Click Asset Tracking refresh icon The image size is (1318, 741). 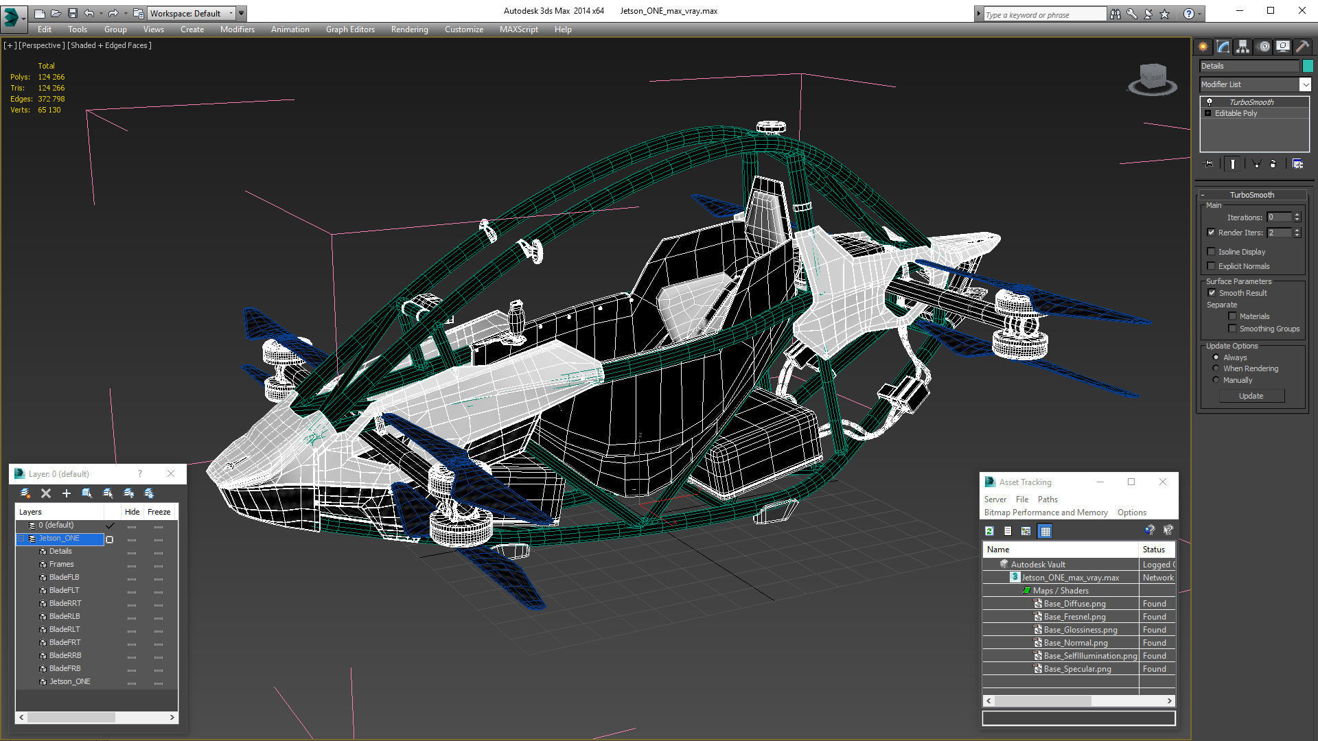(x=989, y=531)
